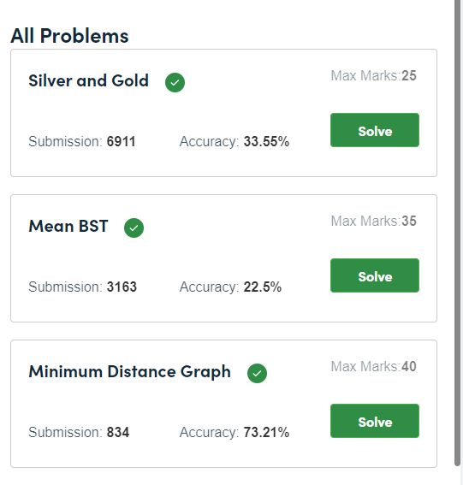The width and height of the screenshot is (463, 485).
Task: Select the Max Marks 35 label
Action: (373, 222)
